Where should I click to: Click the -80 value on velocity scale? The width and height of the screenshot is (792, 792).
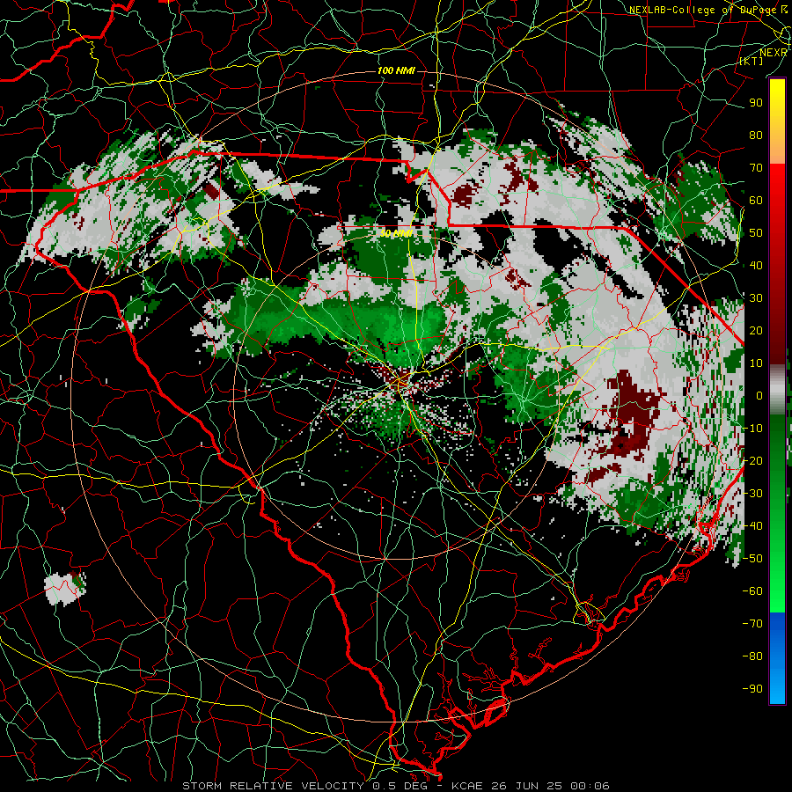tap(752, 656)
